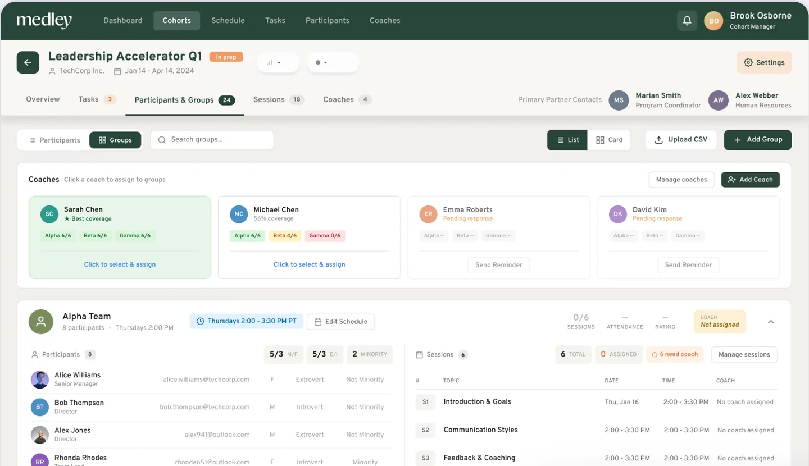Click Marian Smith's MS contact avatar

pos(619,100)
